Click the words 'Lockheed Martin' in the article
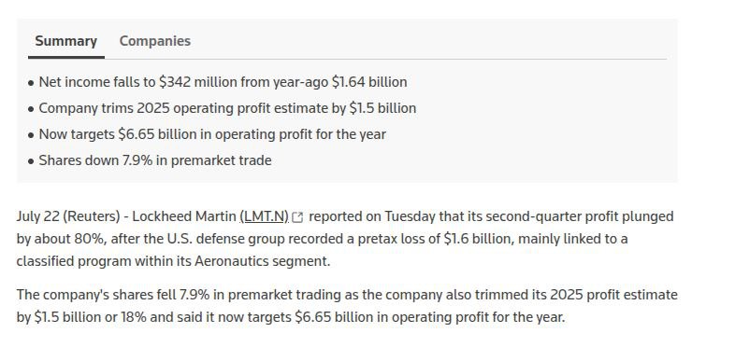735x347 pixels. point(183,216)
